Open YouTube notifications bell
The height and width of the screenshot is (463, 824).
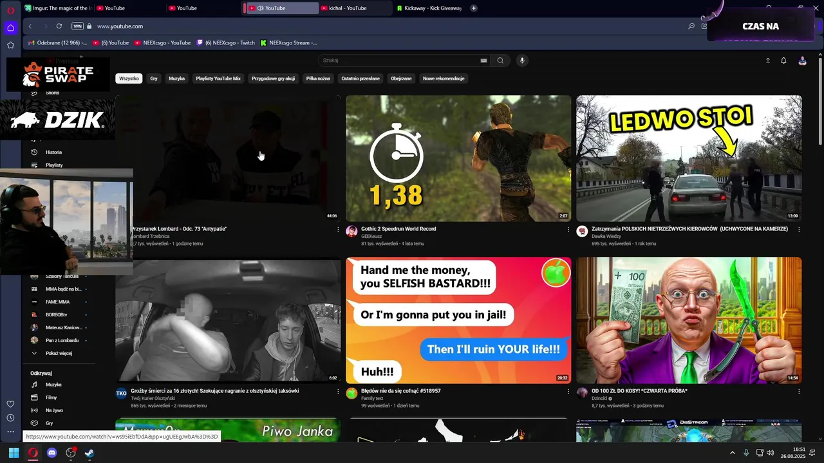click(x=783, y=60)
